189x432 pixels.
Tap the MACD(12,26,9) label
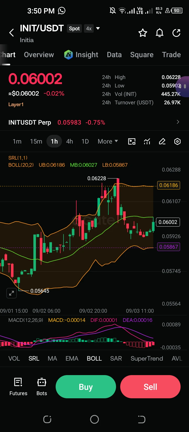tap(26, 320)
